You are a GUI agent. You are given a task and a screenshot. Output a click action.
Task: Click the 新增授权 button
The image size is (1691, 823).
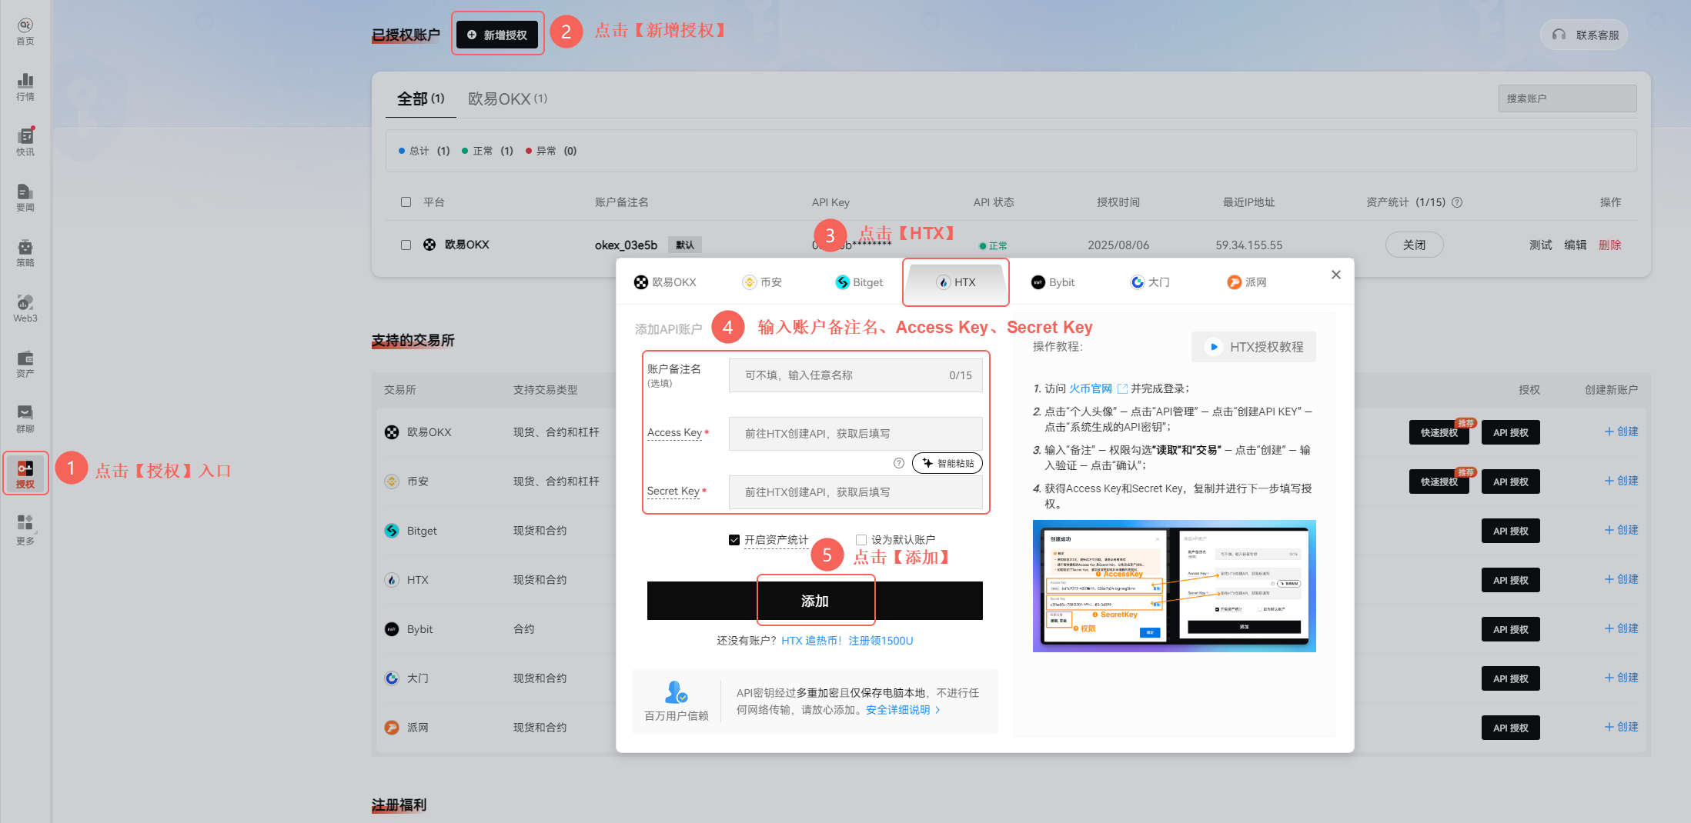pyautogui.click(x=497, y=35)
